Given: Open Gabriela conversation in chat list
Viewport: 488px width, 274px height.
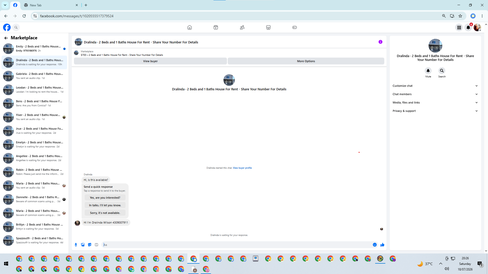Looking at the screenshot, I should click(34, 76).
